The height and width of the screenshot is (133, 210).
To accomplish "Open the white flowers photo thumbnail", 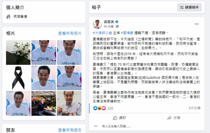I will click(x=18, y=53).
